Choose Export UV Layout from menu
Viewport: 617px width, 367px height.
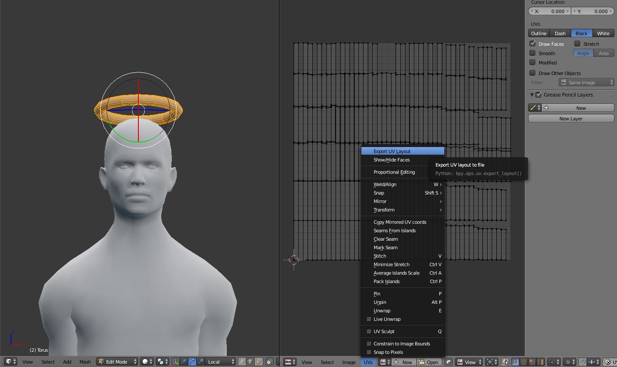pos(392,151)
